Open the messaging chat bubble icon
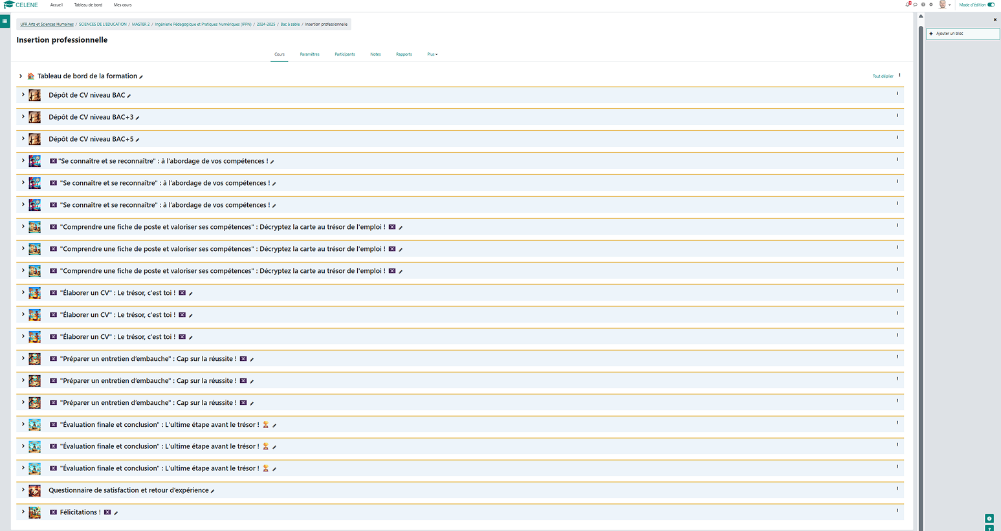The image size is (1001, 531). pos(916,5)
